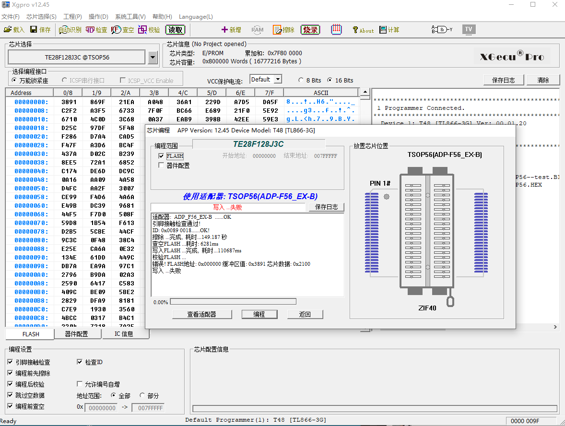
Task: Click the TV toolbar icon
Action: coord(469,29)
